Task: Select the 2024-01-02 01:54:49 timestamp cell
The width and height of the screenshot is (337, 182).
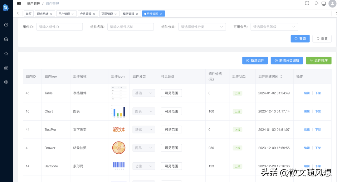Action: point(274,93)
